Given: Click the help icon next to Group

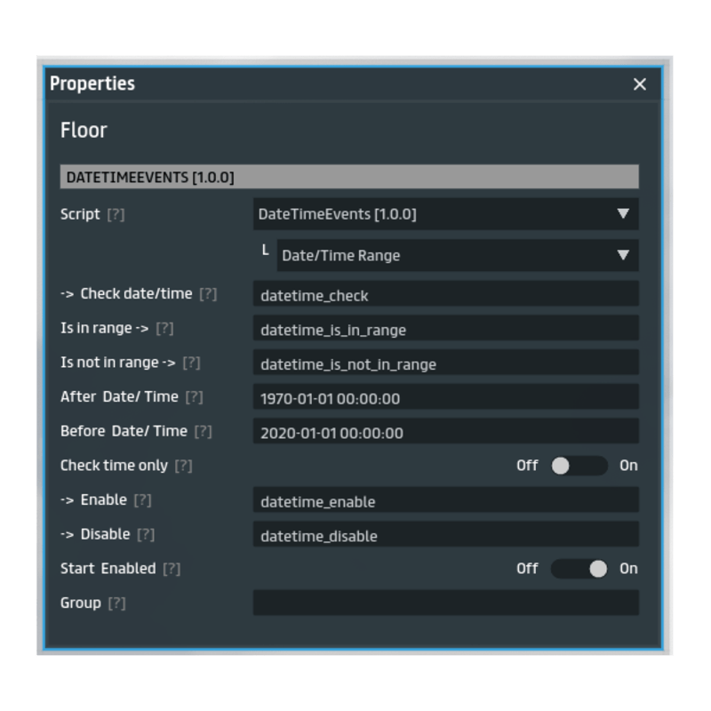Looking at the screenshot, I should coord(116,603).
